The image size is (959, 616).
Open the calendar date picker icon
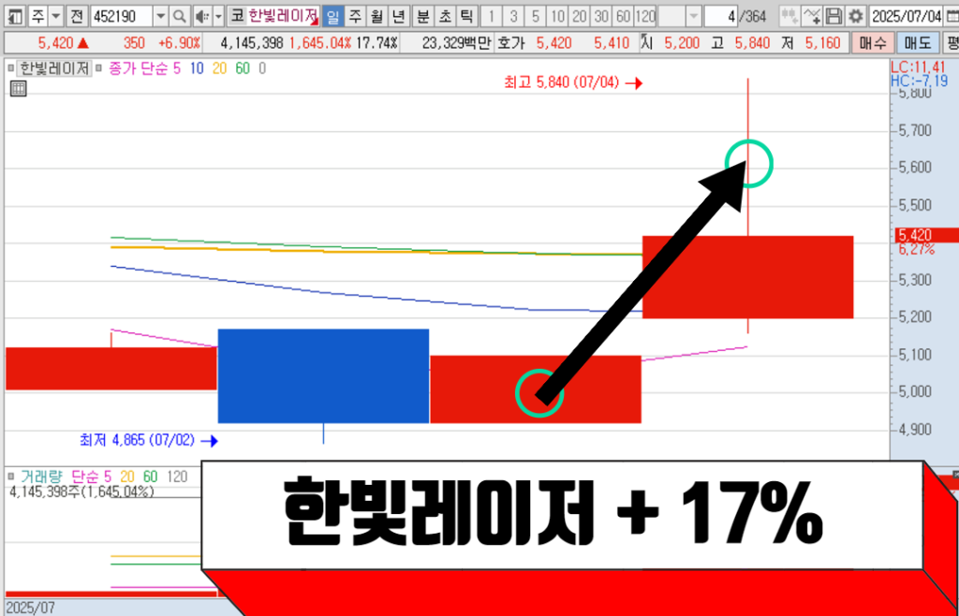click(x=952, y=16)
